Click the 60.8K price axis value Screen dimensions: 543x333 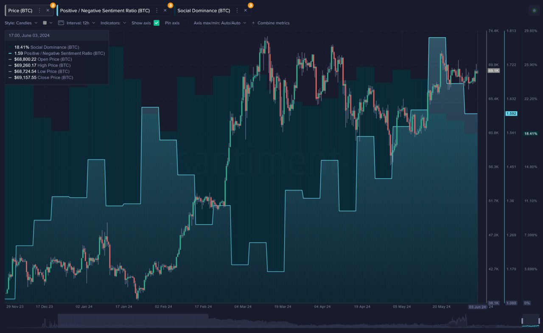click(493, 133)
